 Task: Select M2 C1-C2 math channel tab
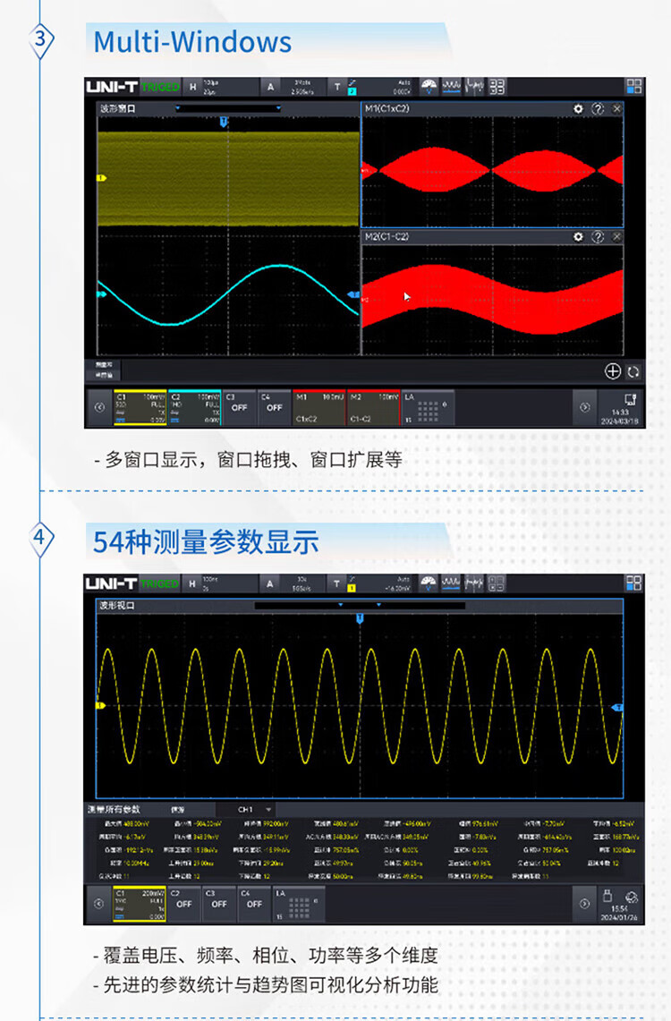coord(372,406)
